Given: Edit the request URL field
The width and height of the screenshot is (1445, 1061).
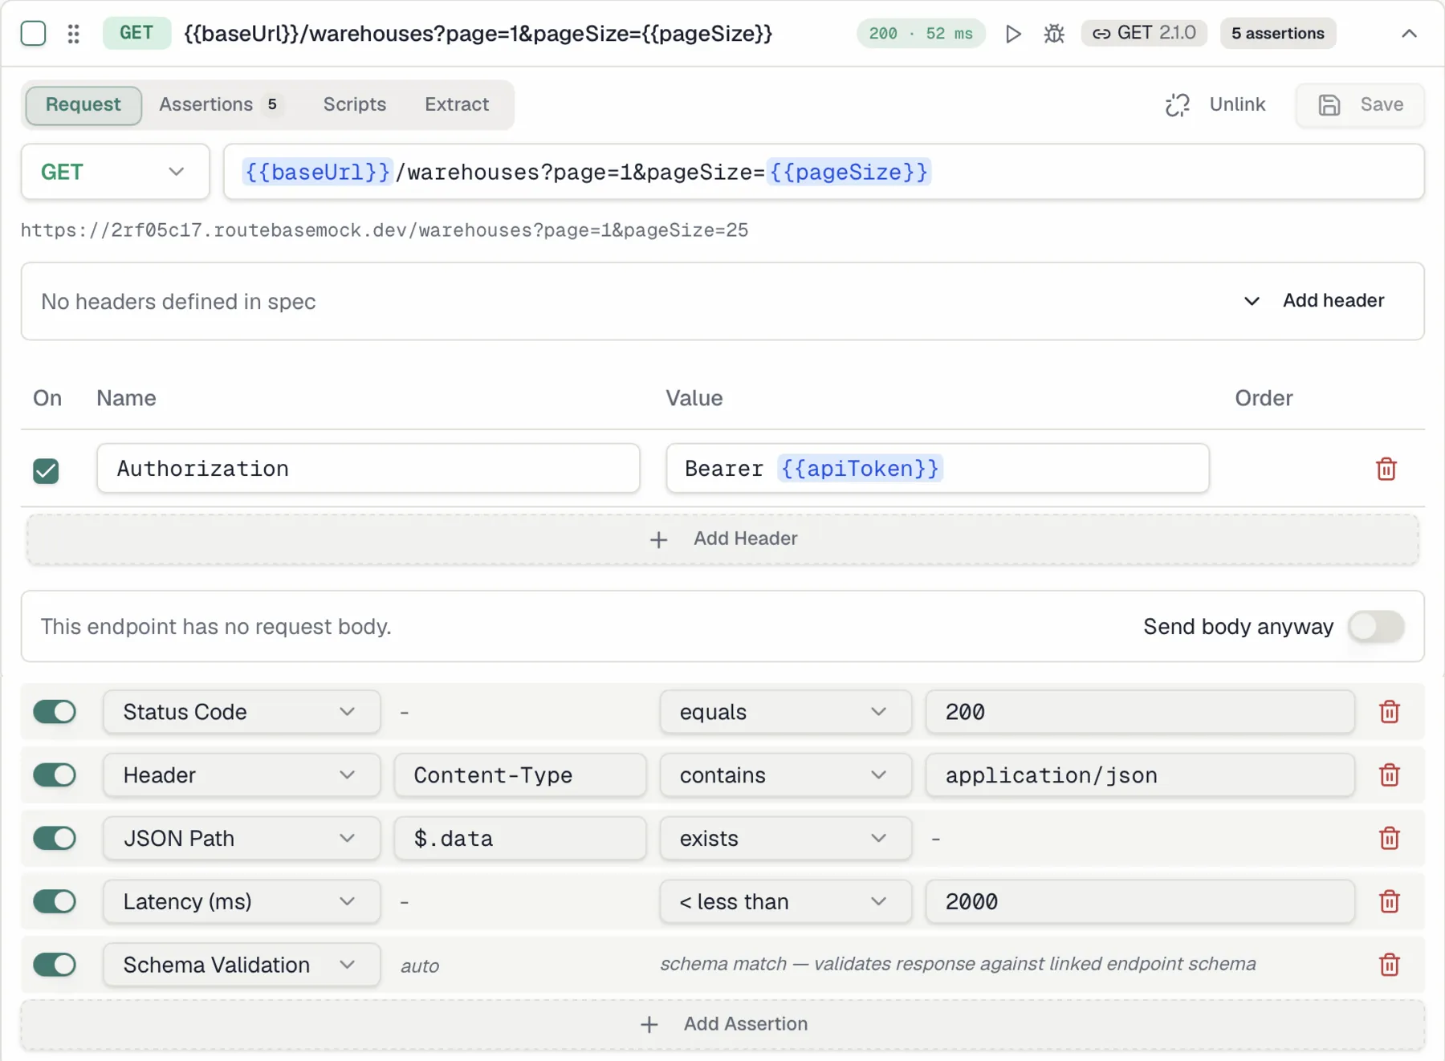Looking at the screenshot, I should (x=824, y=172).
